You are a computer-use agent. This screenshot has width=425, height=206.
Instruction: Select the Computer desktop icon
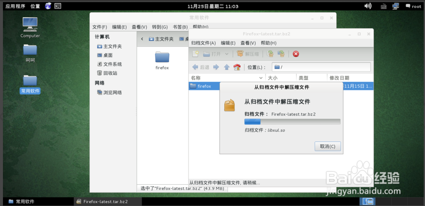tap(30, 28)
